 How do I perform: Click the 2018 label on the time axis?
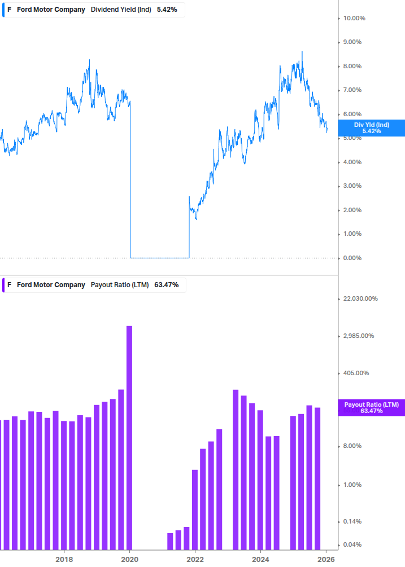point(64,559)
